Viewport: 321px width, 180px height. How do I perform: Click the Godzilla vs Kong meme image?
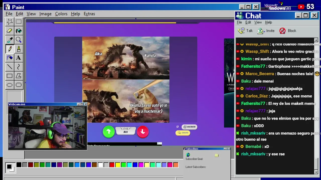[x=126, y=80]
